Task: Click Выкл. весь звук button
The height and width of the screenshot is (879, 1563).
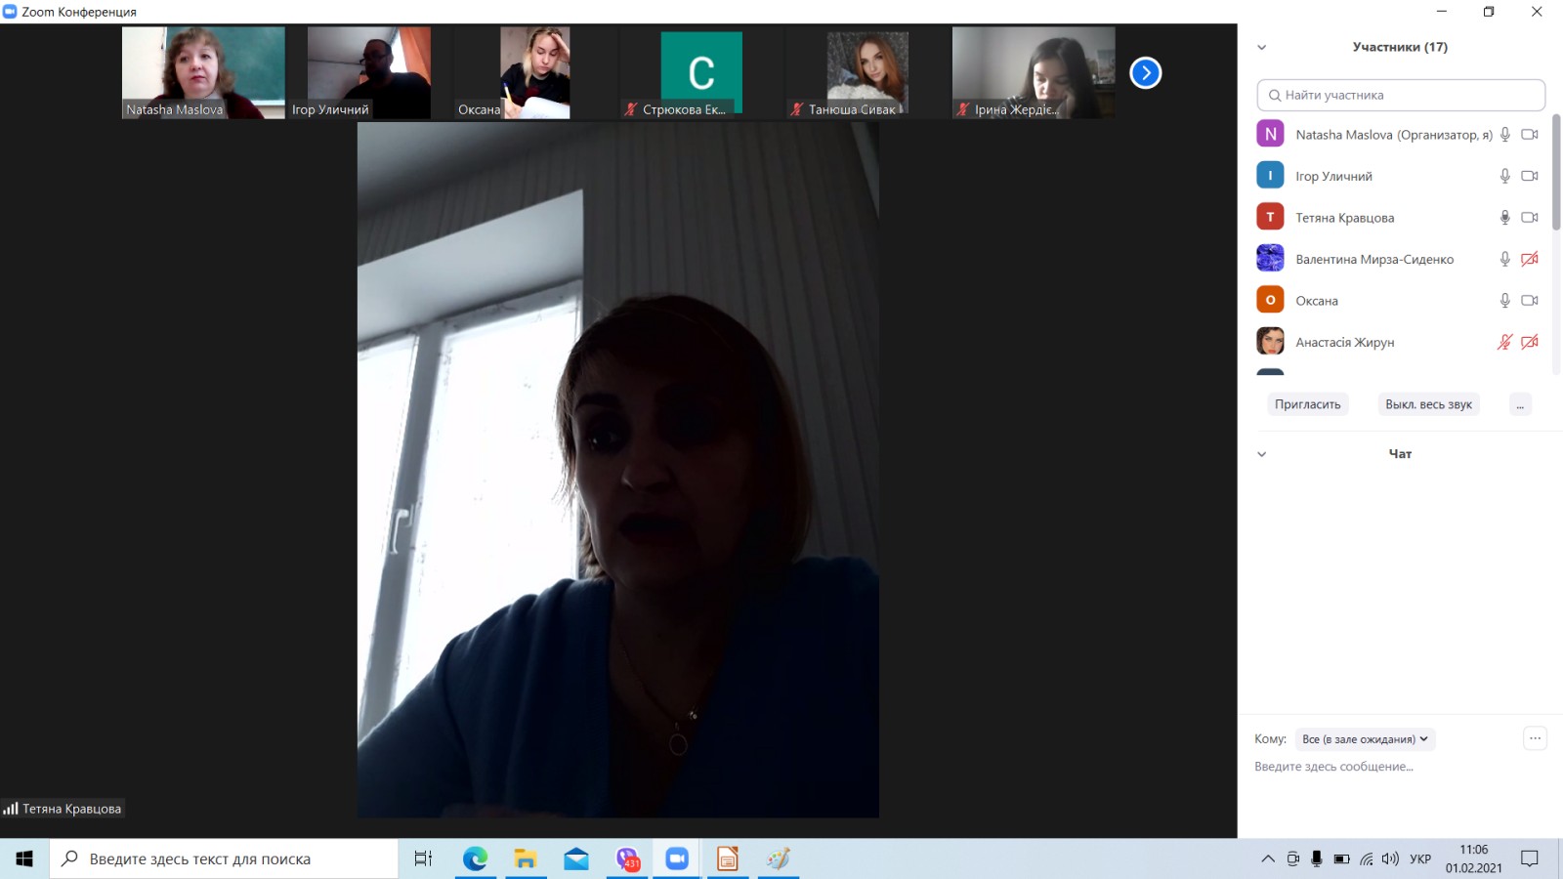Action: pos(1428,404)
